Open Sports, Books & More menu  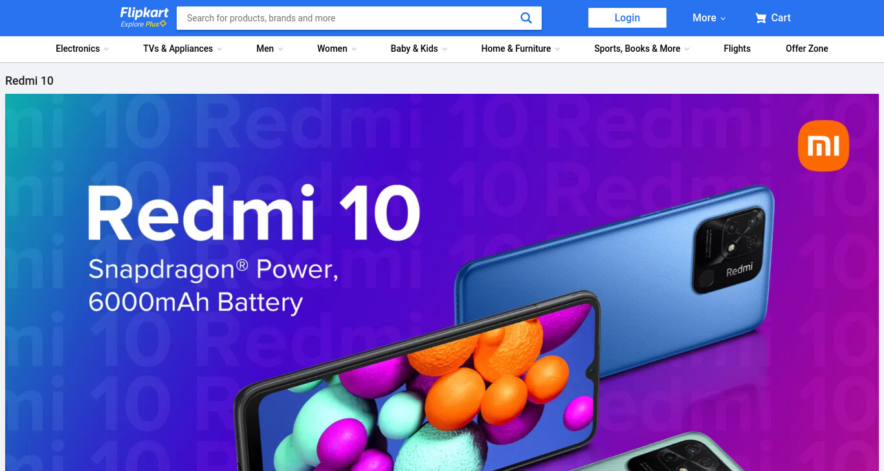(x=642, y=49)
